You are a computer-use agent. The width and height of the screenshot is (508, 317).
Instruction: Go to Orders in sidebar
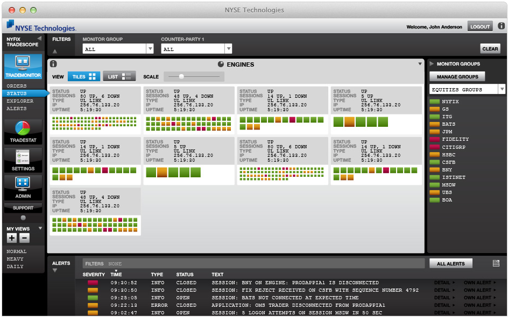click(17, 86)
